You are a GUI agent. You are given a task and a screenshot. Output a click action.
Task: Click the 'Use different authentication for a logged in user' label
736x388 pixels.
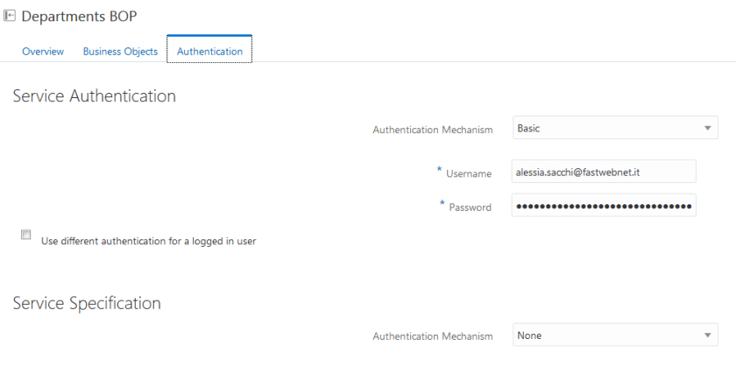[x=148, y=241]
